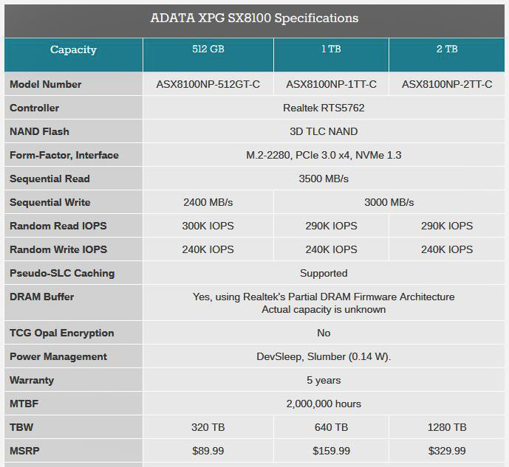
Task: Click the '512 GB' column header
Action: point(208,49)
